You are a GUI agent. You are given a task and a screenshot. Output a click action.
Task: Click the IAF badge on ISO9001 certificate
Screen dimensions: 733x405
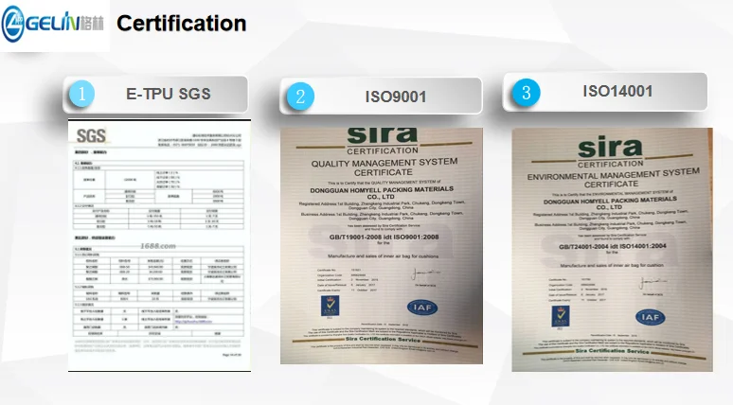[x=422, y=308]
